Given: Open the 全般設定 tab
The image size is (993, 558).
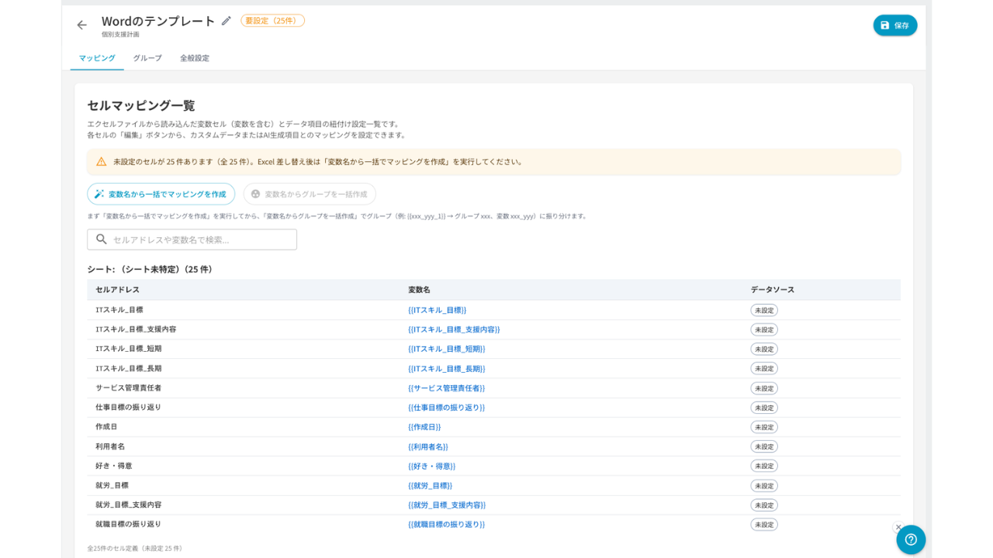Looking at the screenshot, I should coord(195,58).
